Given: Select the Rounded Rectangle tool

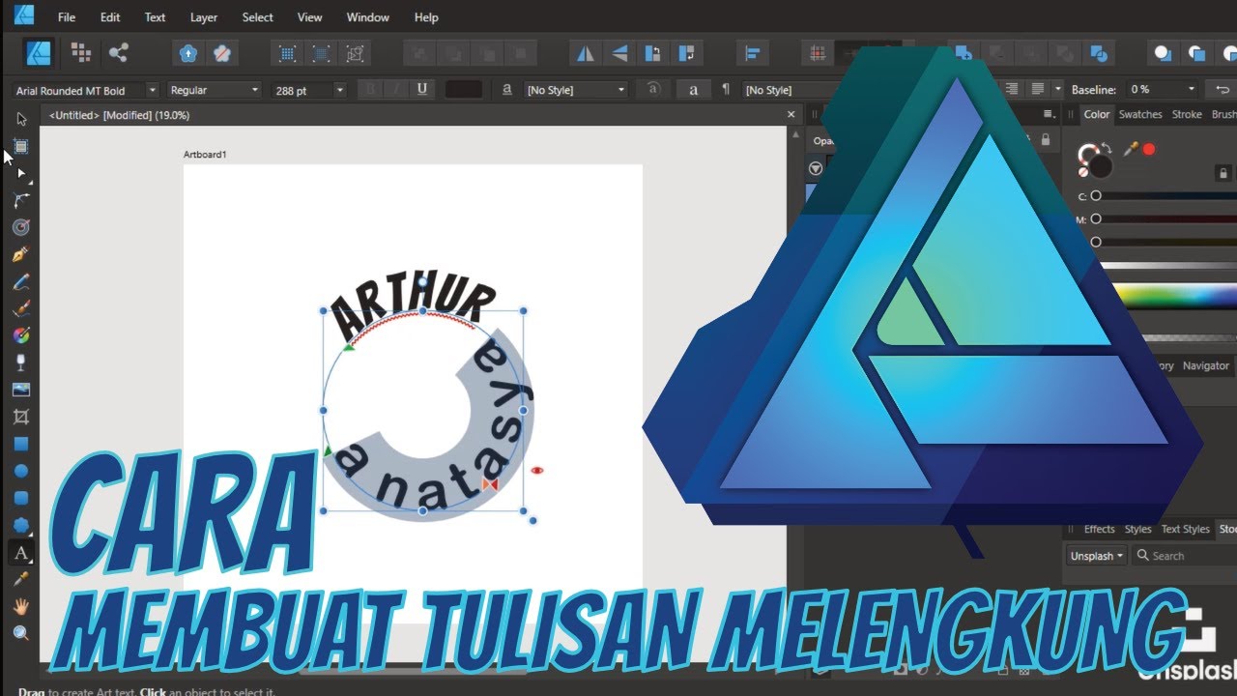Looking at the screenshot, I should pyautogui.click(x=21, y=498).
